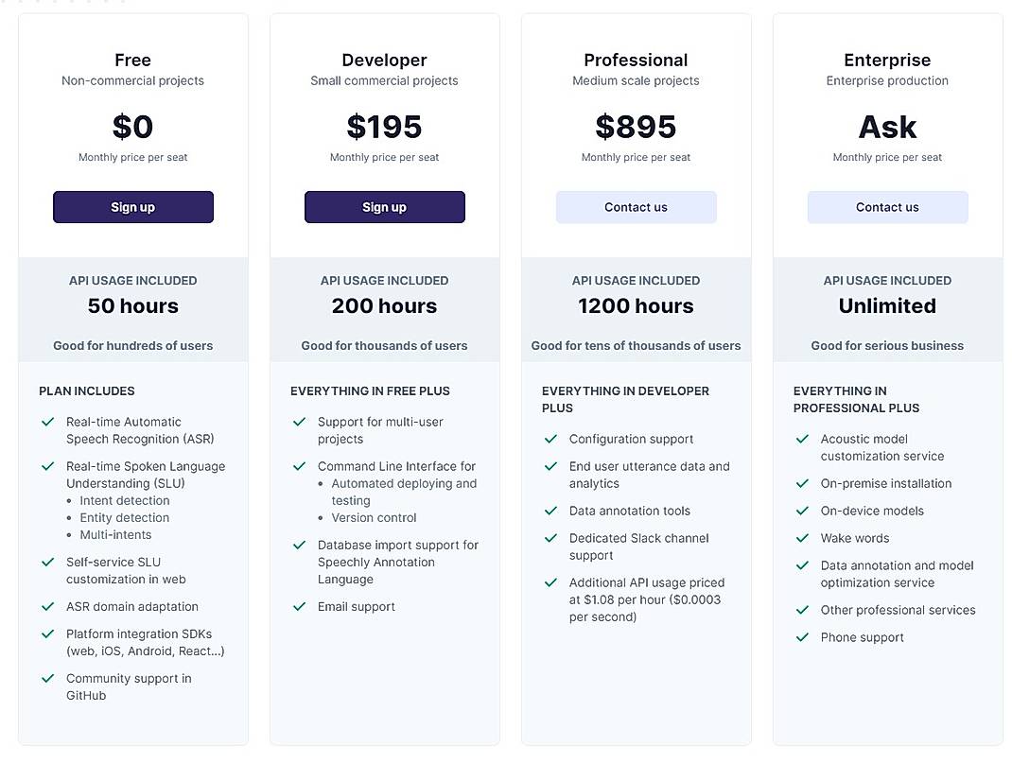Click the checkmark beside Configuration support

click(x=551, y=439)
